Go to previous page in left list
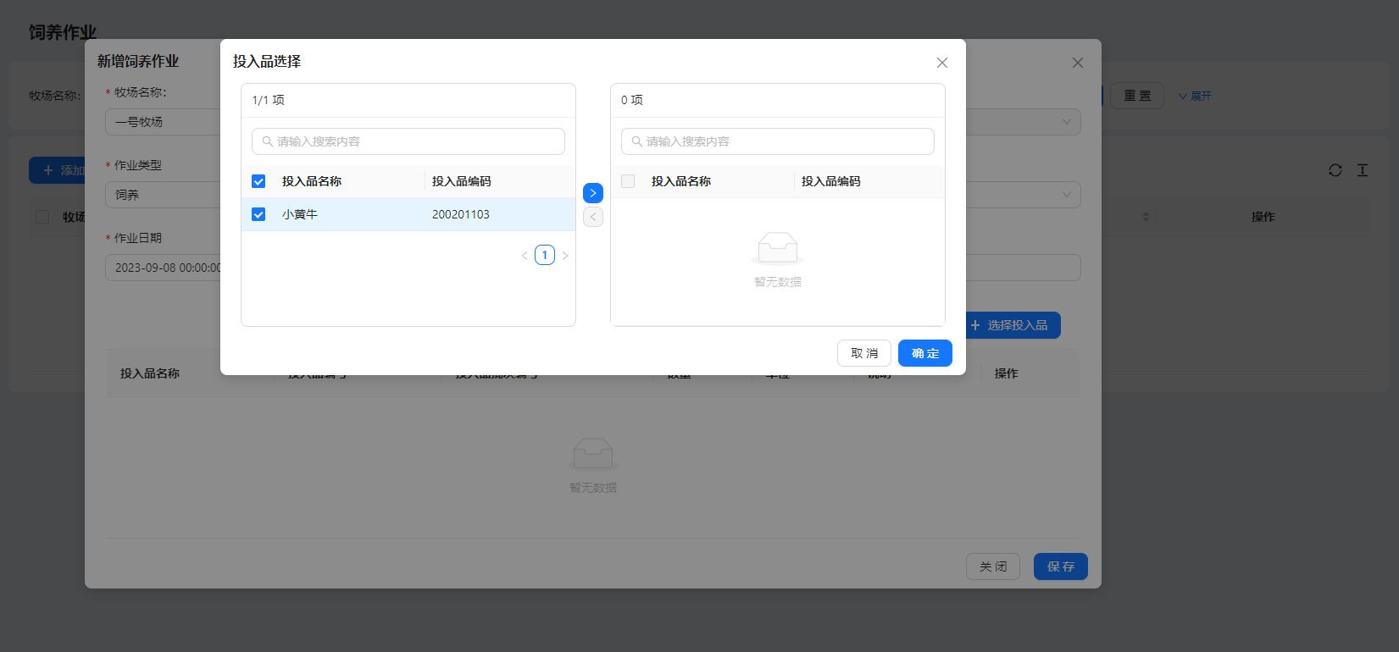 click(x=525, y=255)
